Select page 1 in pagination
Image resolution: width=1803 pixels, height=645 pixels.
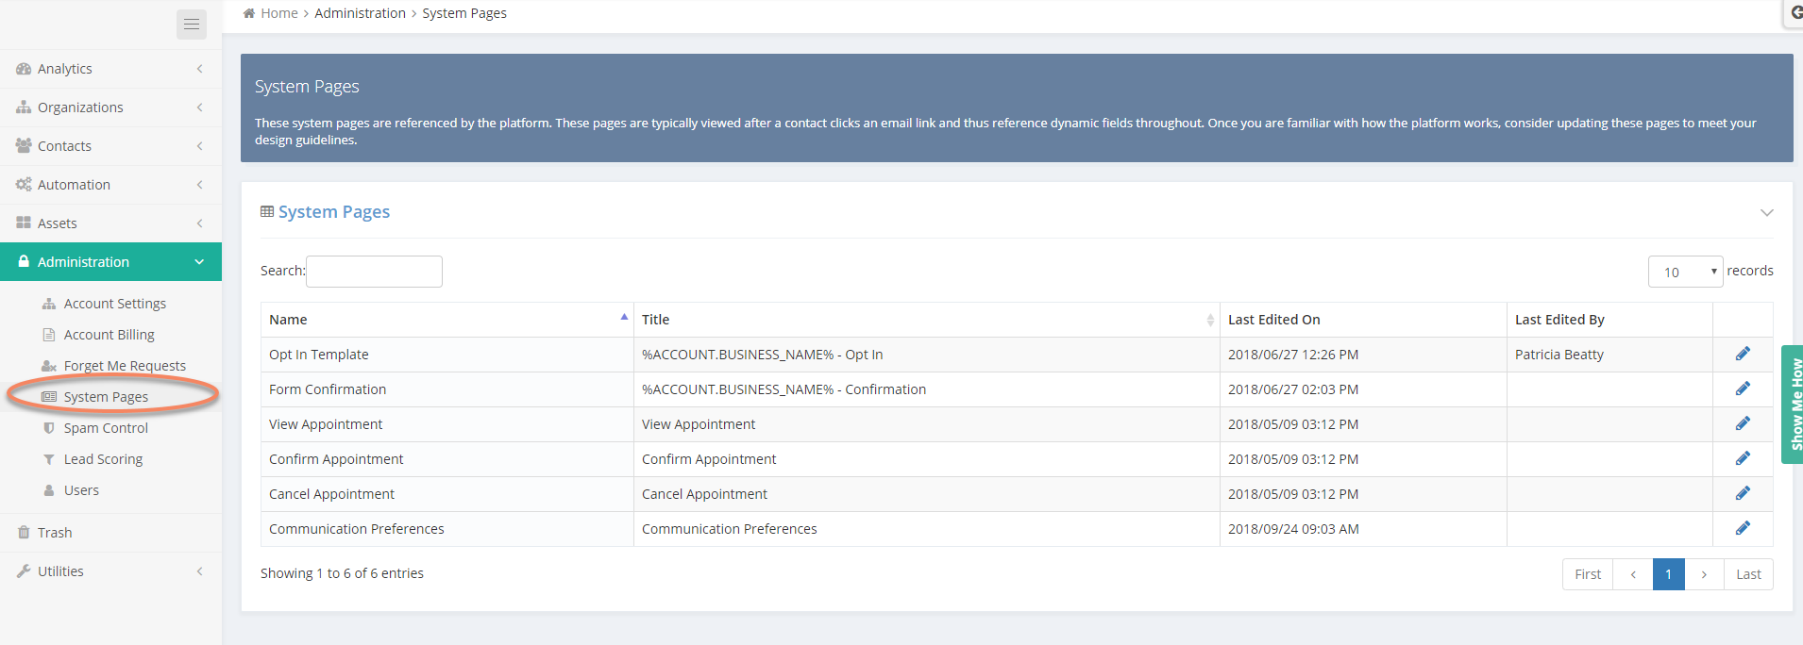pos(1668,574)
